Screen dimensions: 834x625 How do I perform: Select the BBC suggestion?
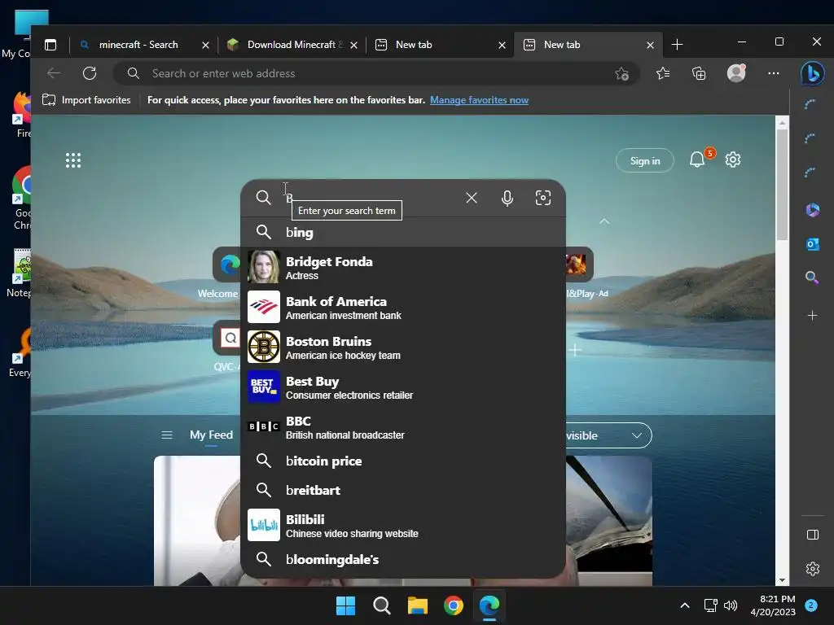click(x=402, y=426)
